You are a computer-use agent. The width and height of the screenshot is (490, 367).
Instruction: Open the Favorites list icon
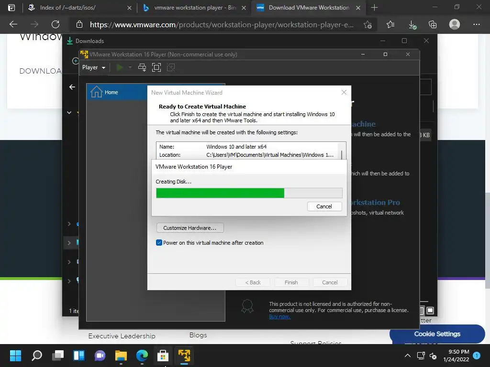coord(390,24)
